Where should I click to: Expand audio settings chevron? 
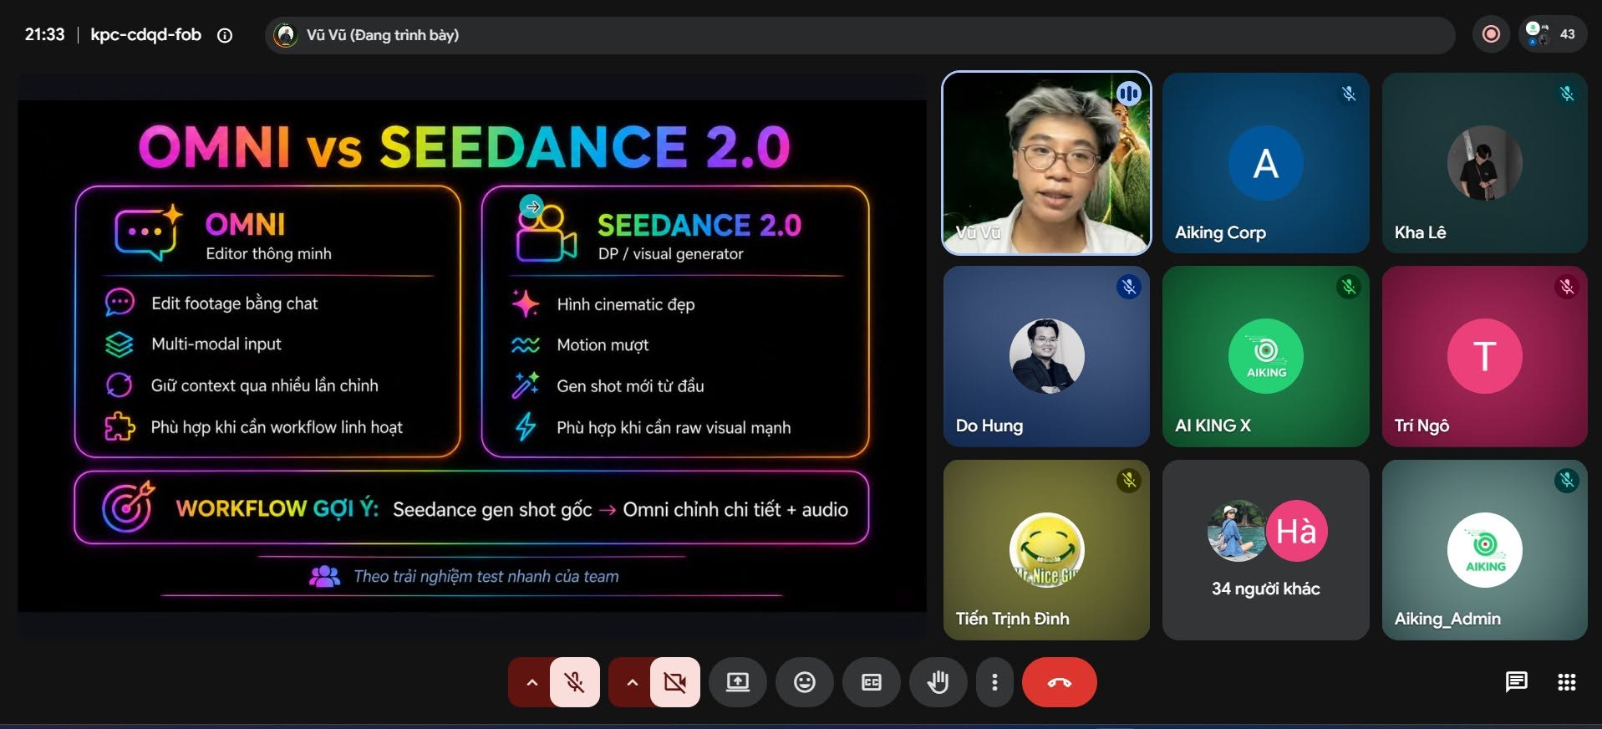pos(531,682)
